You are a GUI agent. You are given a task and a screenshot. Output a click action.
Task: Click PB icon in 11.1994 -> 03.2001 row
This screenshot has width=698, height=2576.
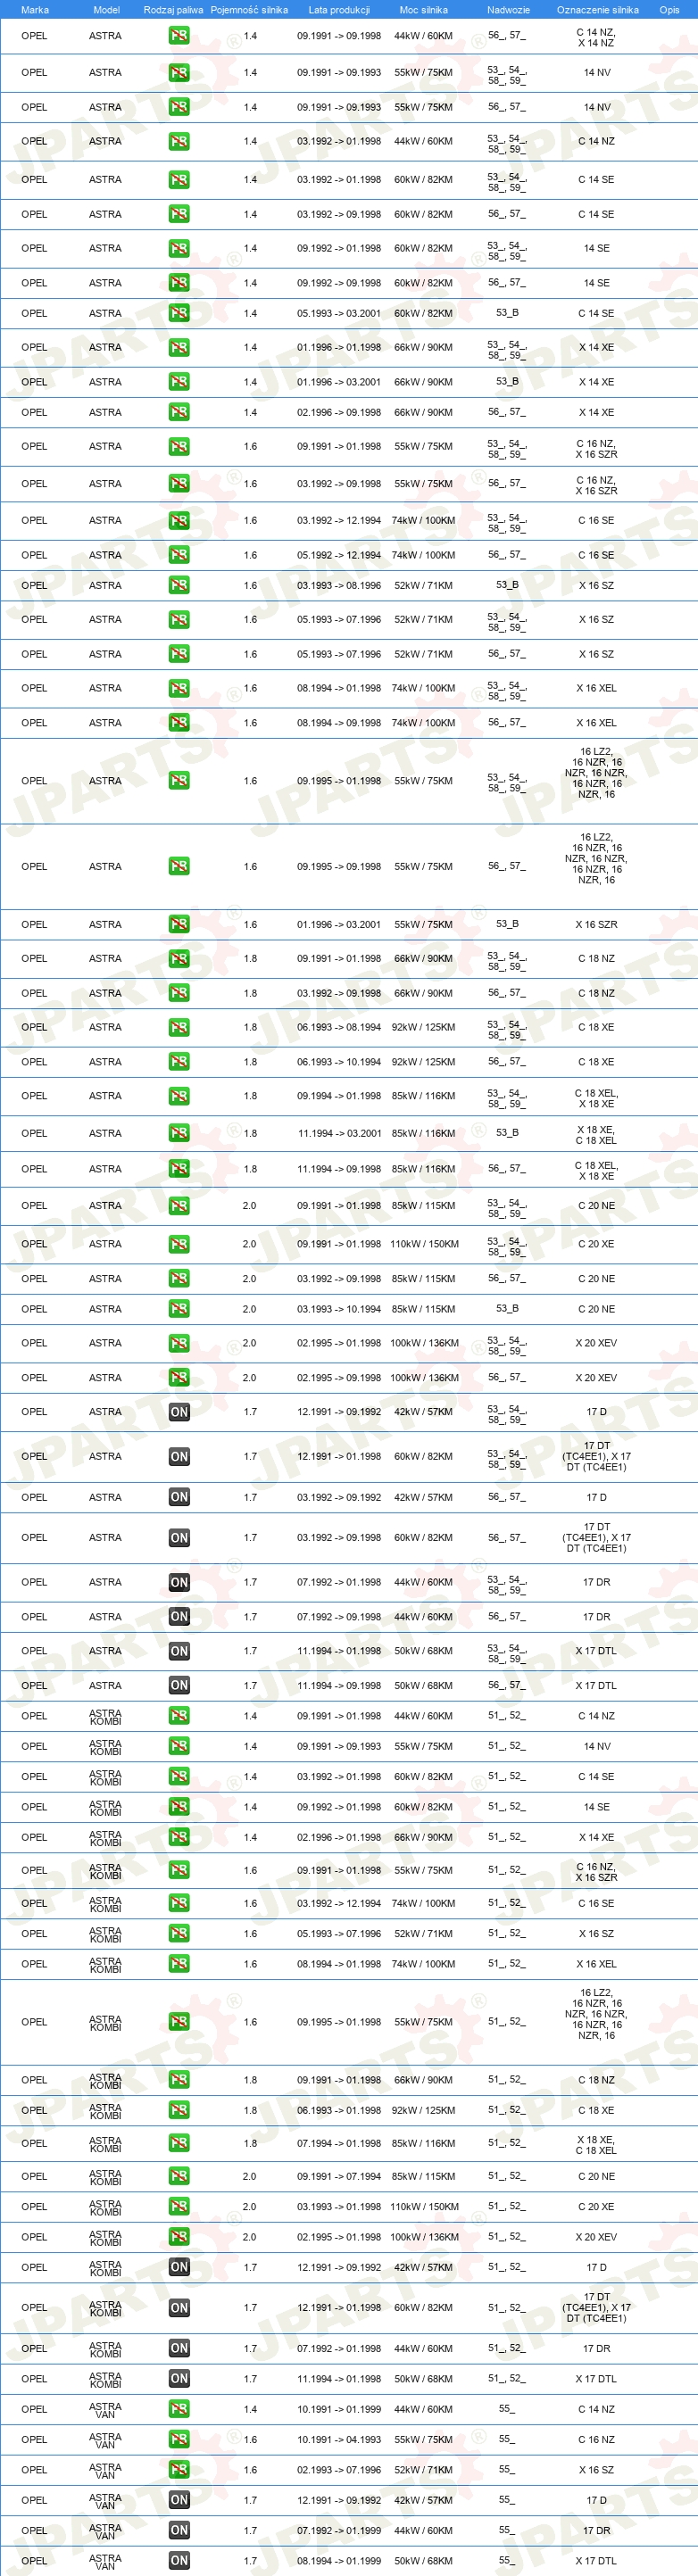click(x=179, y=1133)
